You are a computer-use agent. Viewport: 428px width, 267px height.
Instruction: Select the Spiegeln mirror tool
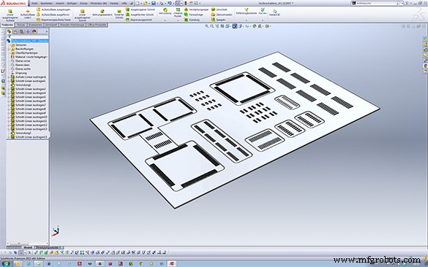click(x=218, y=20)
